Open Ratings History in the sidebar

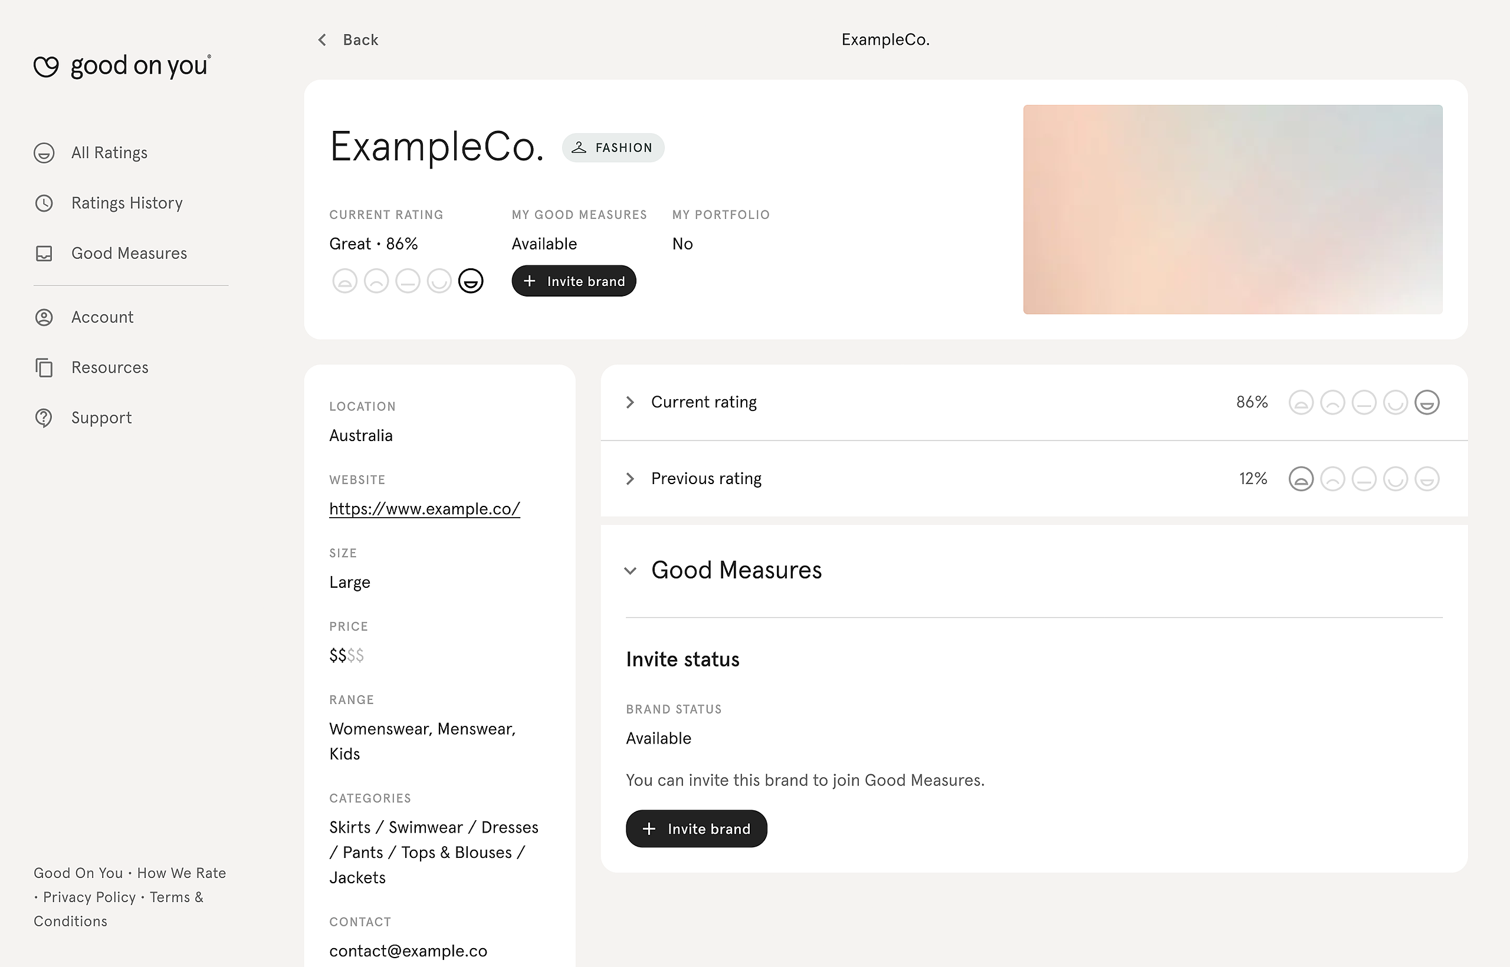[x=127, y=203]
